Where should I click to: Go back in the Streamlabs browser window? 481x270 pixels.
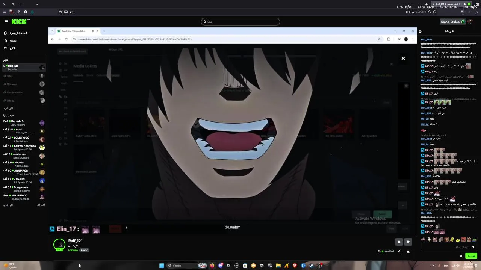tap(52, 39)
